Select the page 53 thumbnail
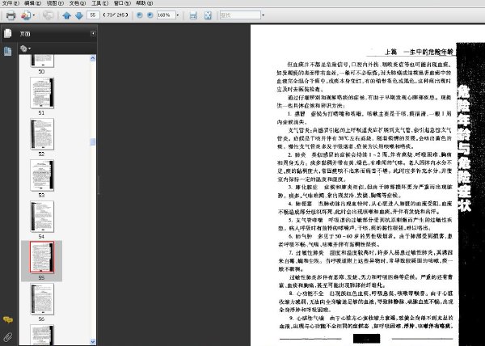The height and width of the screenshot is (346, 485). point(42,175)
